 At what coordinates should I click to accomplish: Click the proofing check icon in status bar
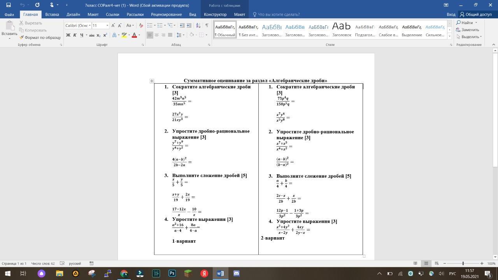click(62, 264)
